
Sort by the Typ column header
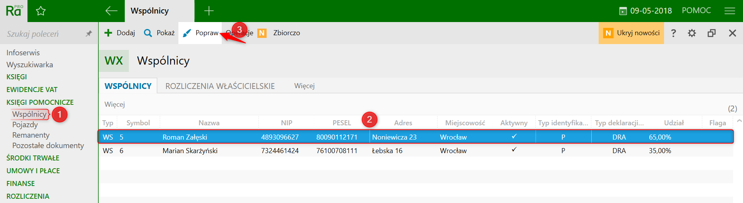click(108, 123)
